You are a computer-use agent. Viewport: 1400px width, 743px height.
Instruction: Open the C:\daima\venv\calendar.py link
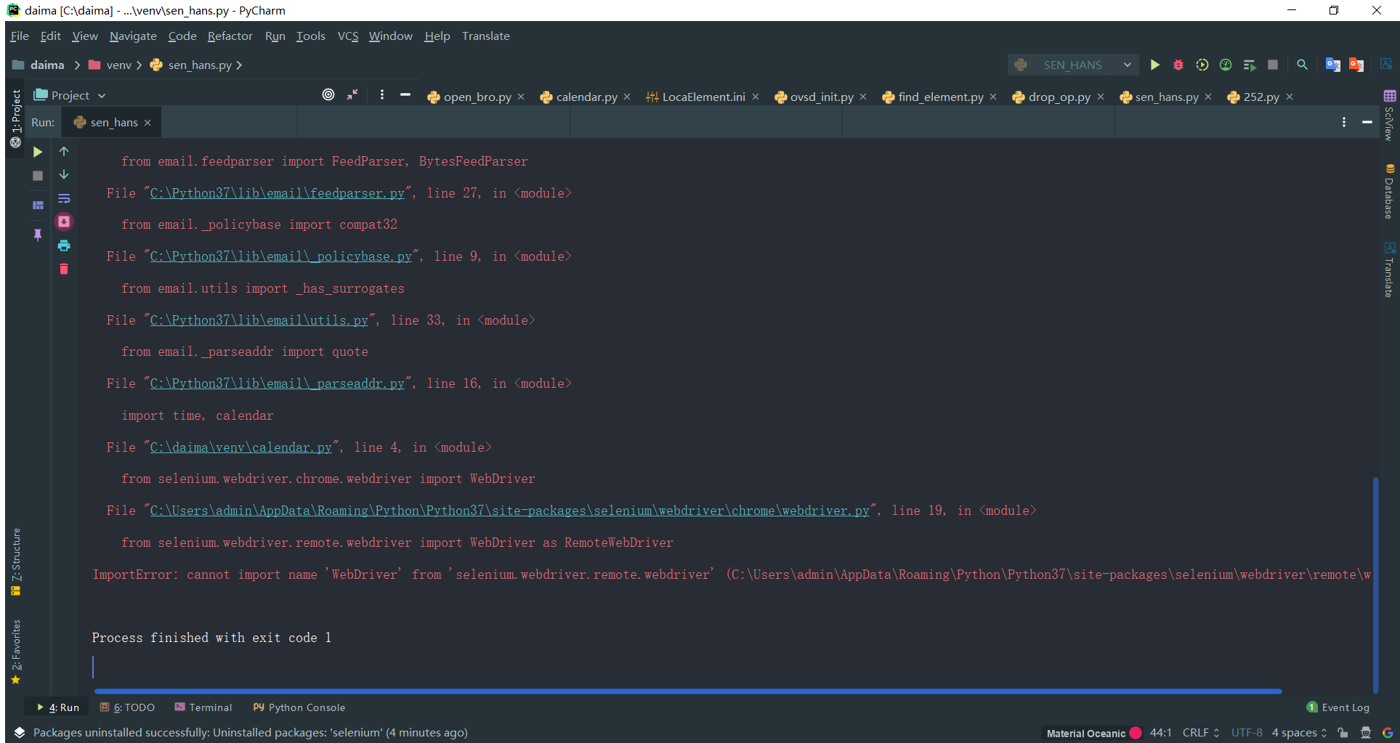[x=240, y=447]
